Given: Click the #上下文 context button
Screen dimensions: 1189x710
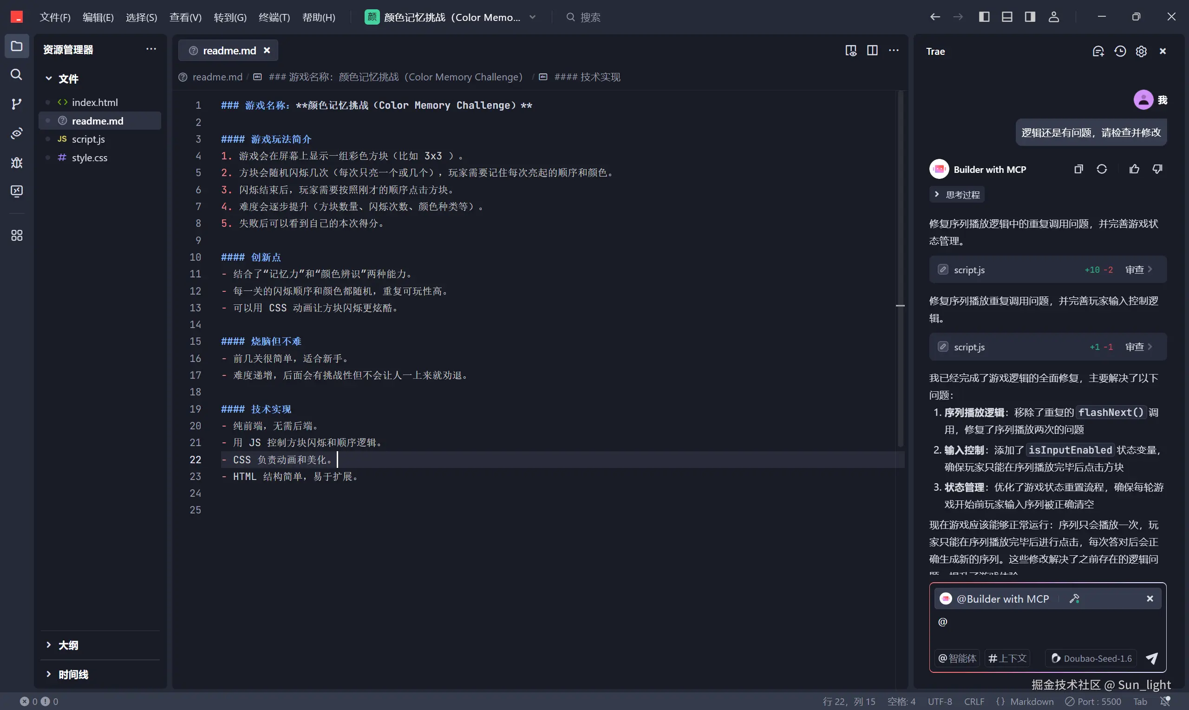Looking at the screenshot, I should tap(1007, 658).
